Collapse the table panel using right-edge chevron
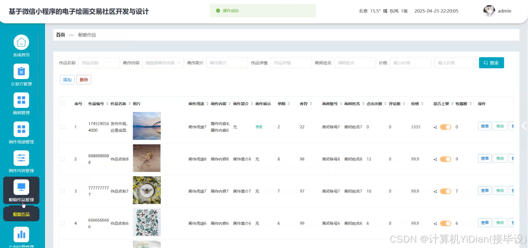Screen dimensions: 528x248 523,126
